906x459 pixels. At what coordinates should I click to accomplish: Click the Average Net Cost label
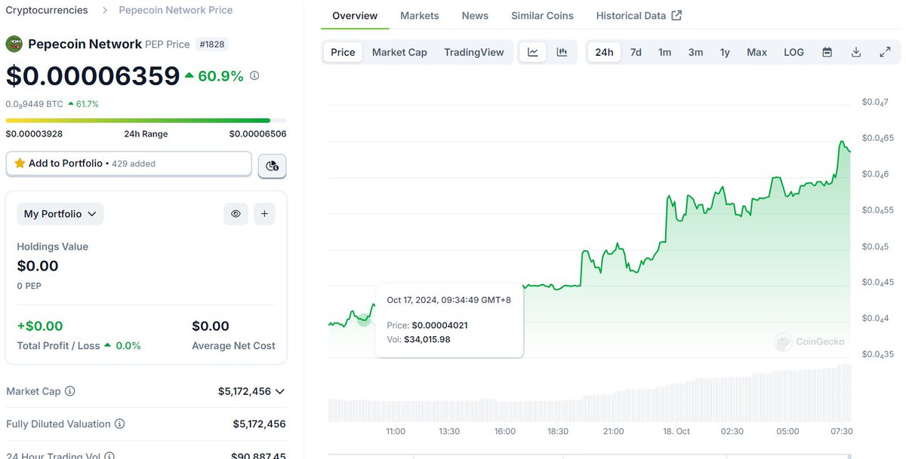coord(233,345)
